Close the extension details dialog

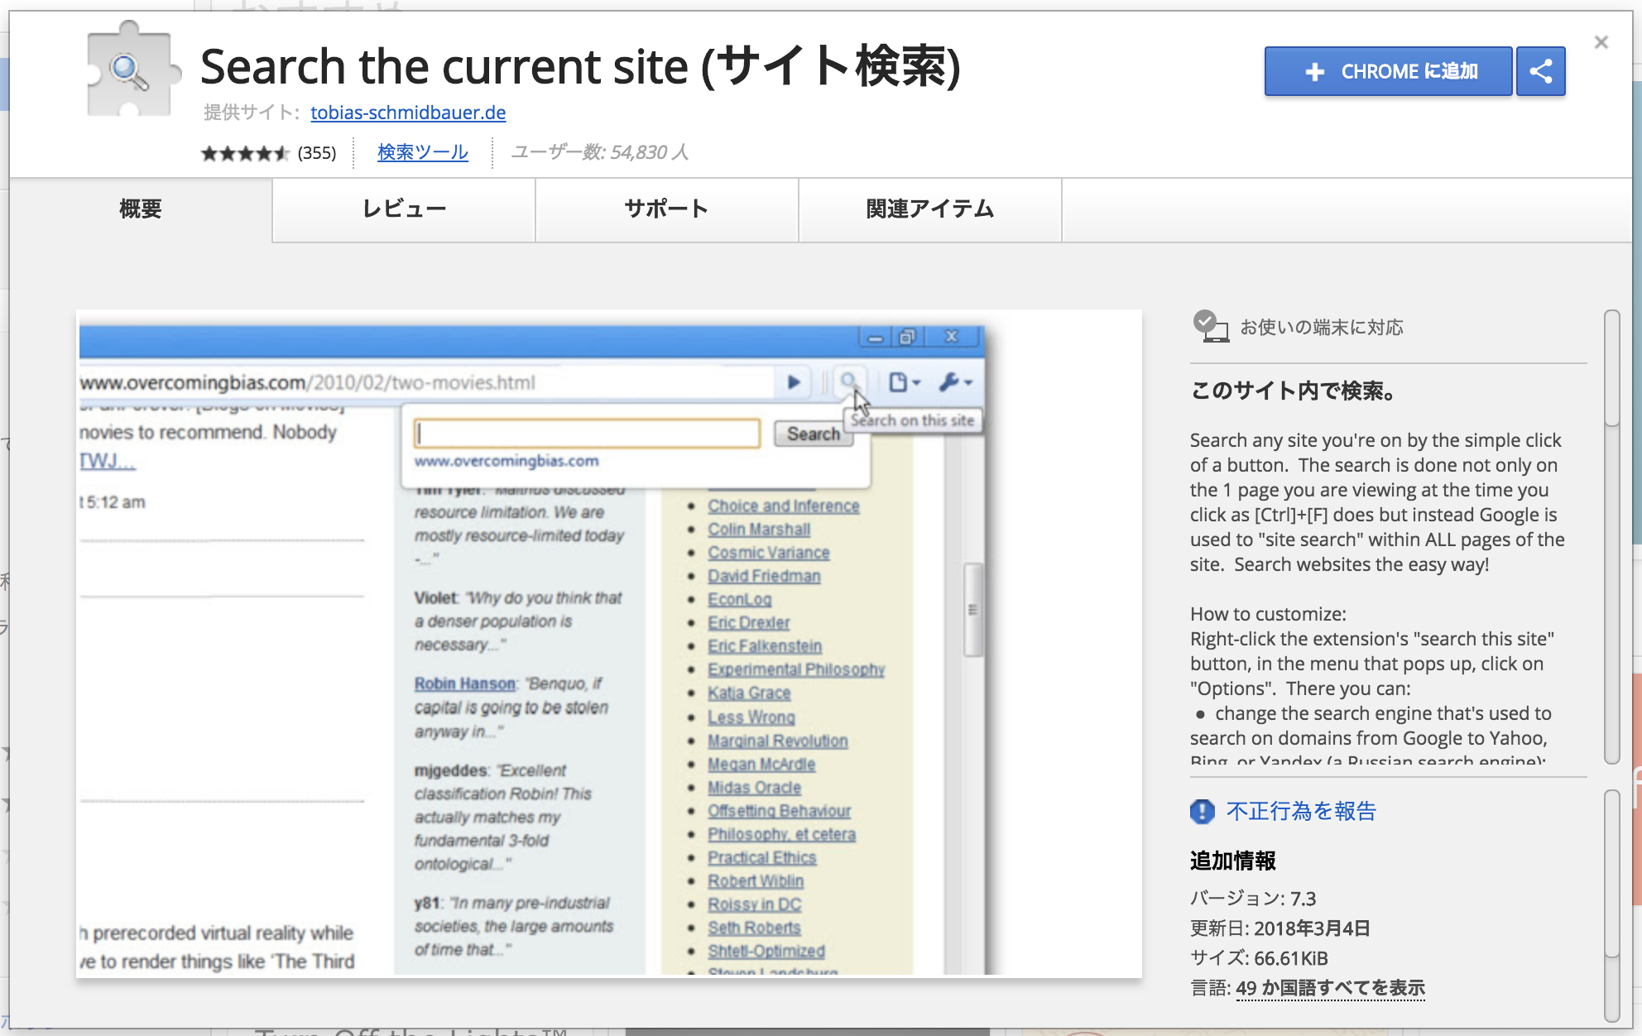1601,42
